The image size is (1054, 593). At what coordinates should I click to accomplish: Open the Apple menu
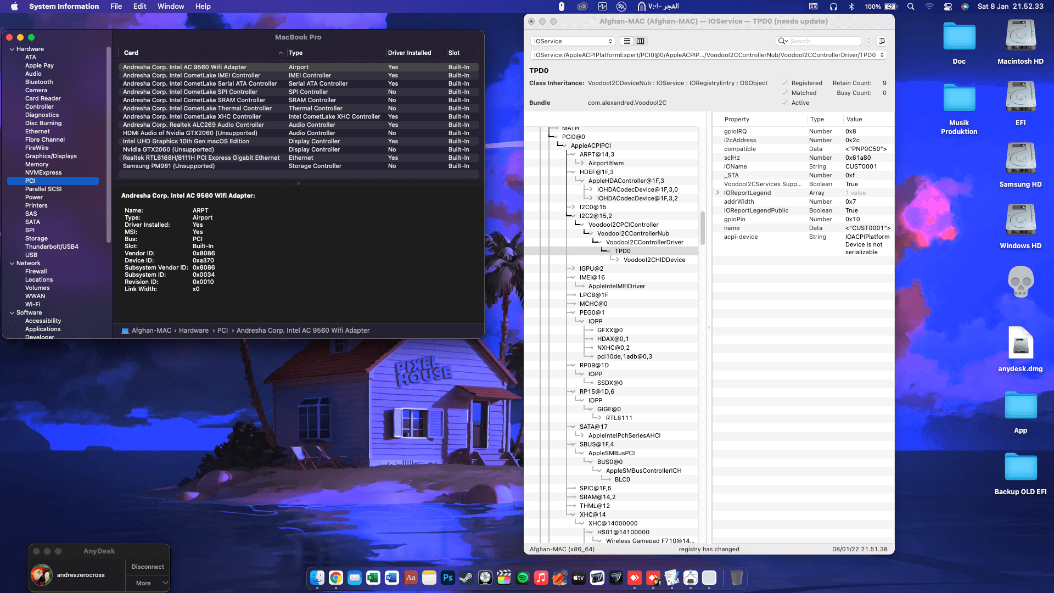[14, 7]
